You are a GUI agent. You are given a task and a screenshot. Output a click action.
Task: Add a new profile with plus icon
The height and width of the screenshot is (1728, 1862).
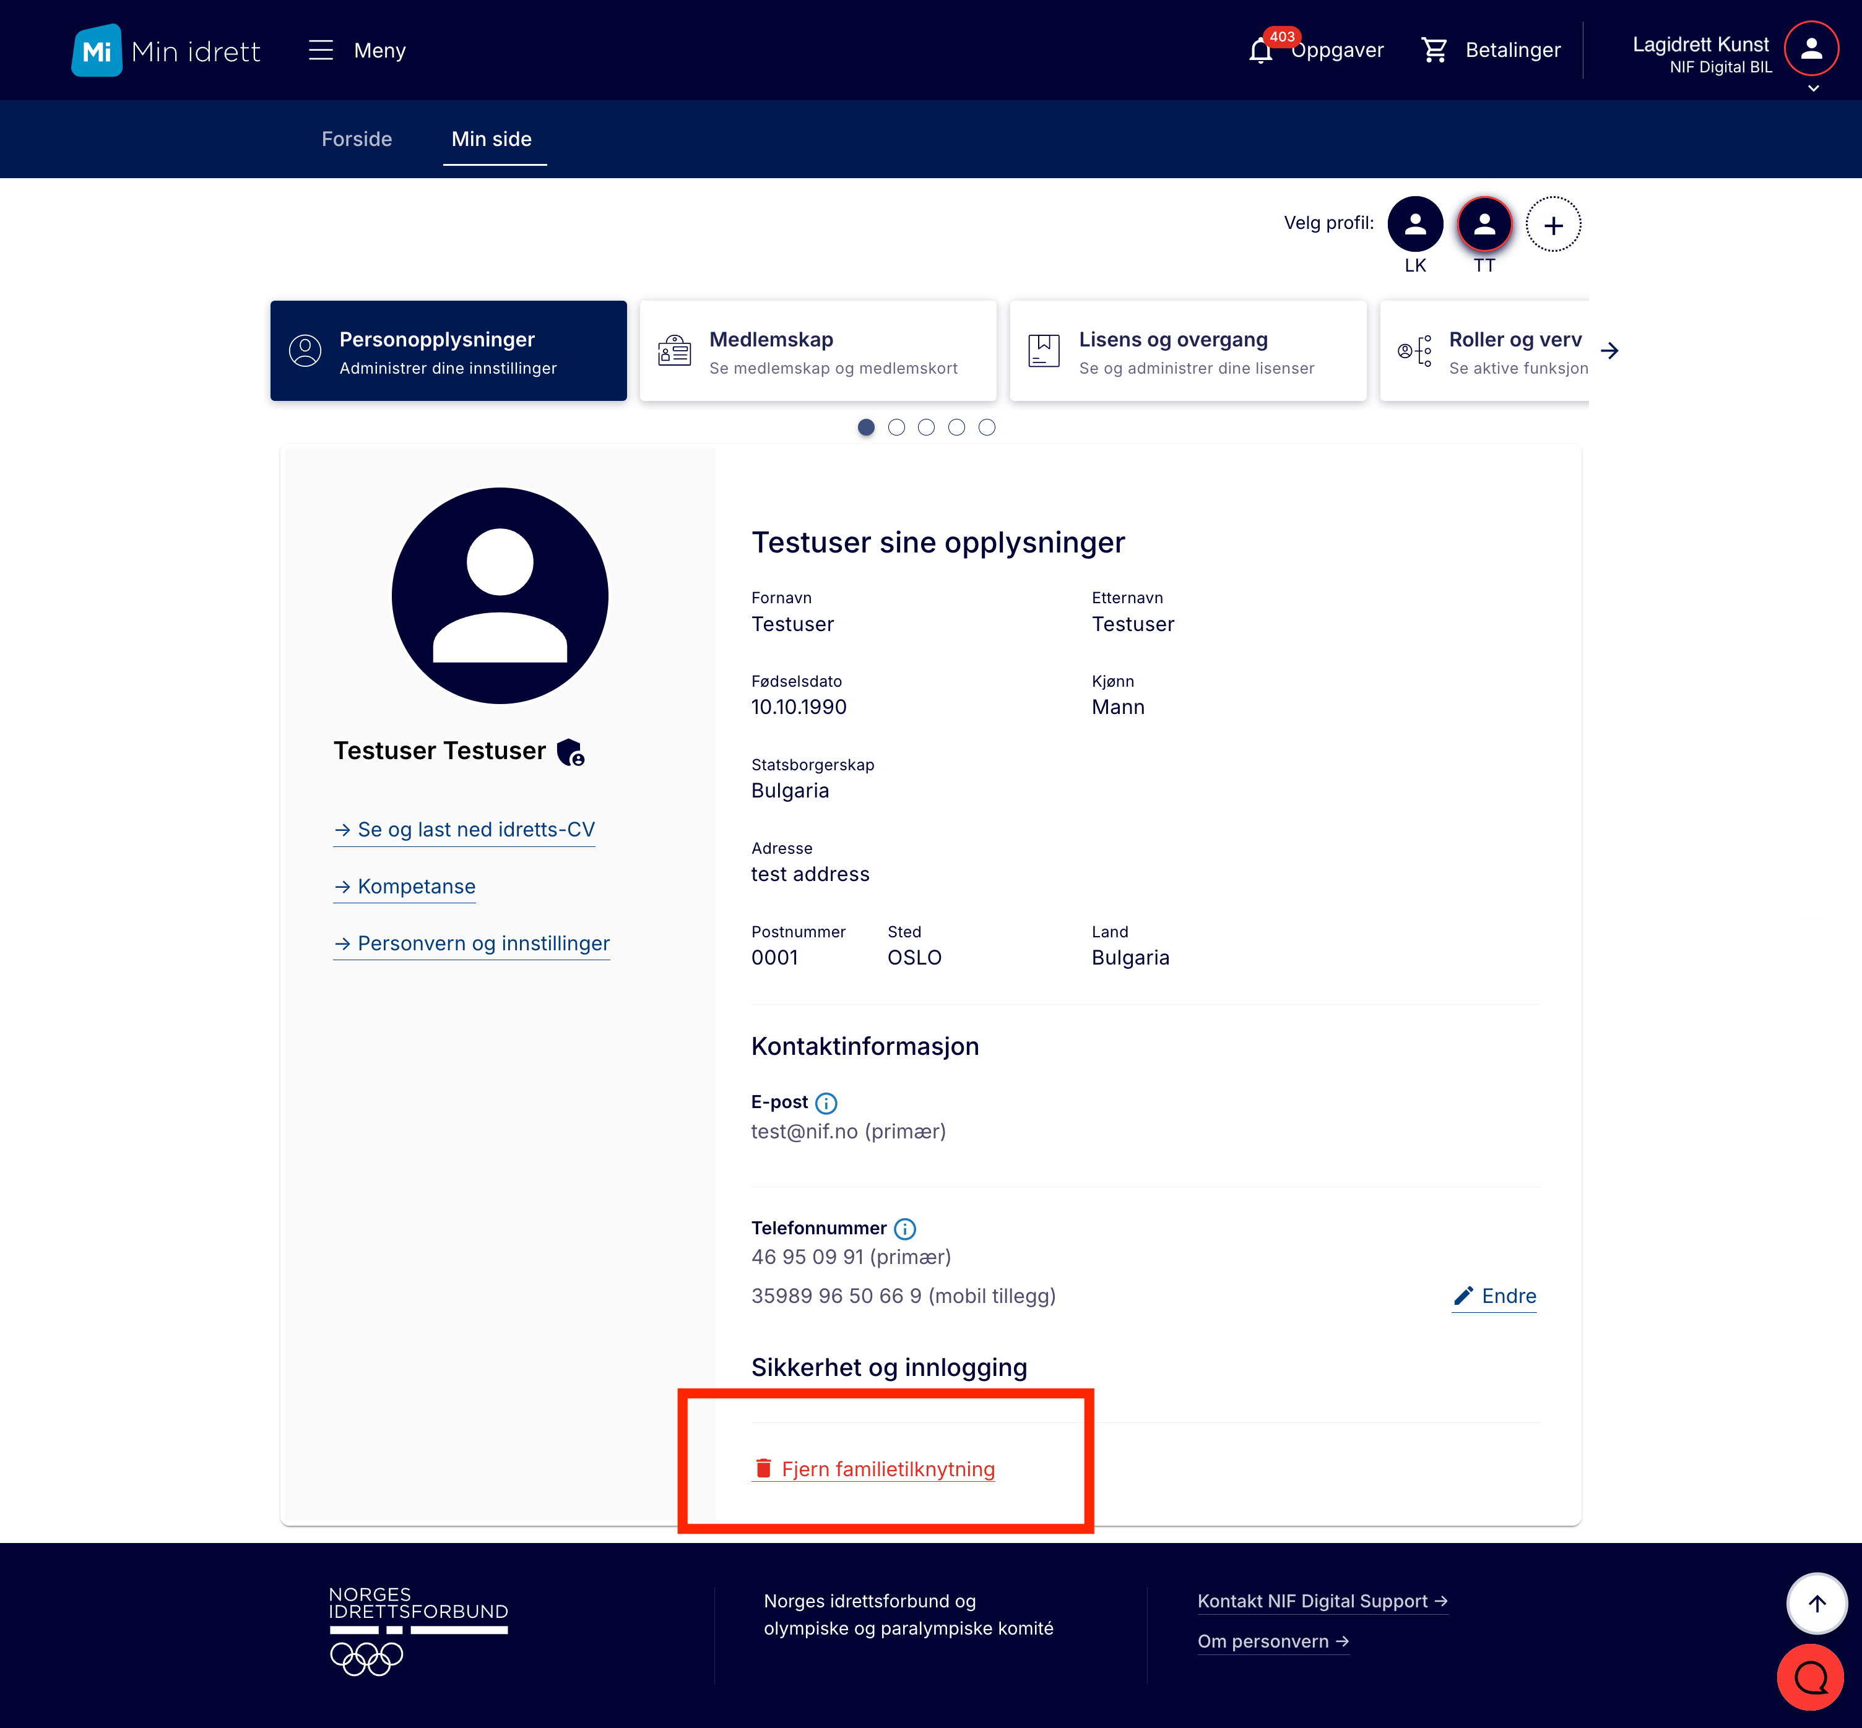click(1553, 225)
